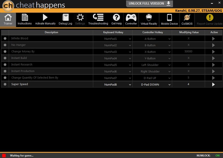Toggle the Instant Build status dot
The height and width of the screenshot is (158, 223).
click(5, 58)
